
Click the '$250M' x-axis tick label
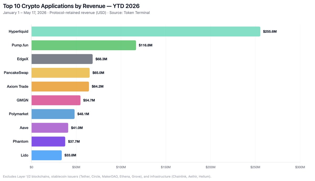pyautogui.click(x=255, y=167)
